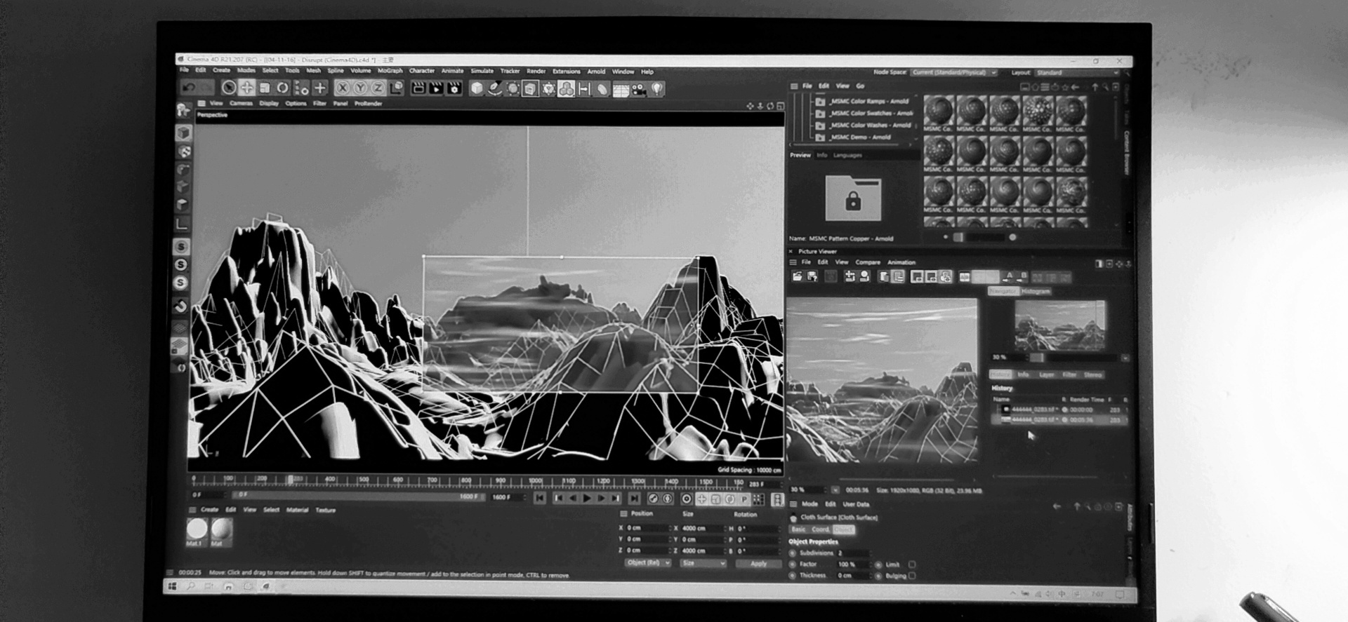The height and width of the screenshot is (622, 1348).
Task: Open the Extensions menu
Action: pos(566,72)
